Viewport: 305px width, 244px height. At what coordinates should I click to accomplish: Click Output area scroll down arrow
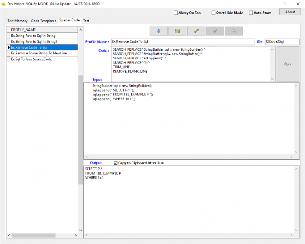(297, 230)
